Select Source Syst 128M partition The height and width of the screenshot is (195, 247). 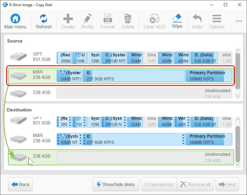(94, 58)
